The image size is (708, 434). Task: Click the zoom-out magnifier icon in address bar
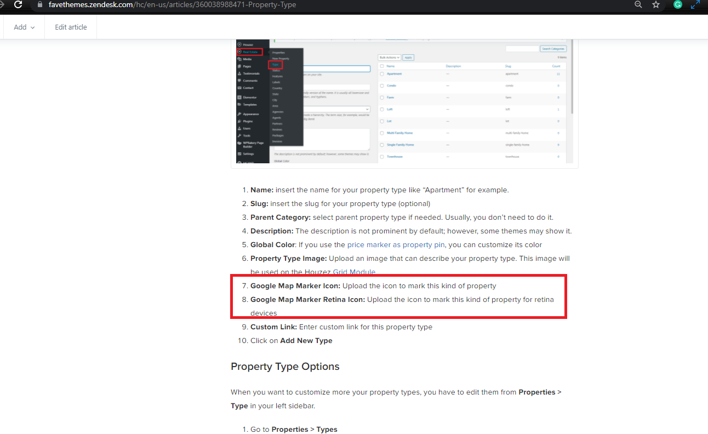(x=638, y=4)
